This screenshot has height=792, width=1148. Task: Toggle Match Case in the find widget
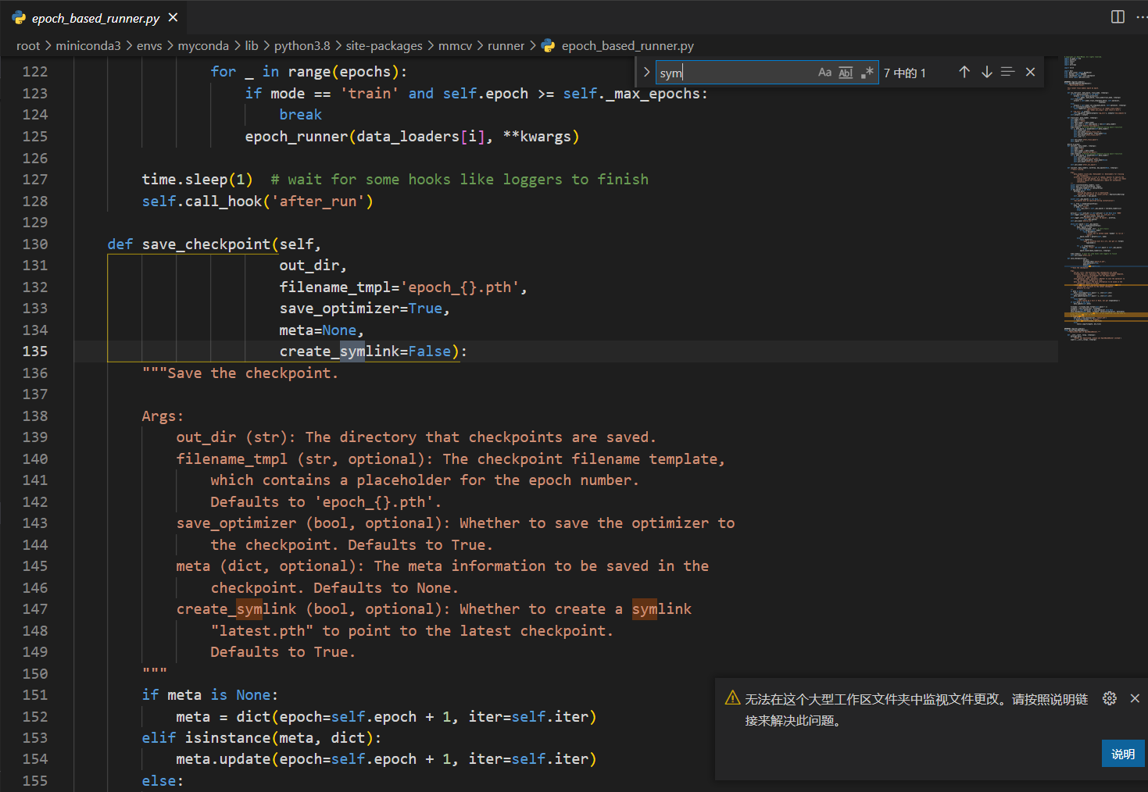tap(825, 72)
